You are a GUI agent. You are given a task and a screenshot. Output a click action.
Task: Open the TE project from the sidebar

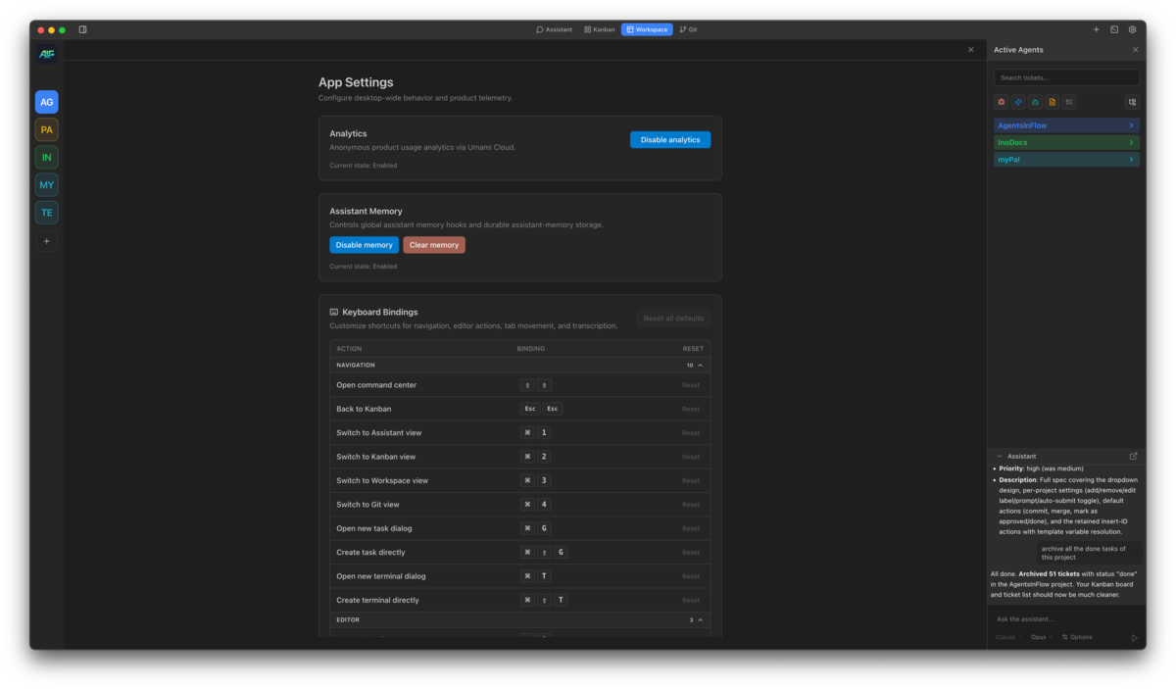point(46,212)
